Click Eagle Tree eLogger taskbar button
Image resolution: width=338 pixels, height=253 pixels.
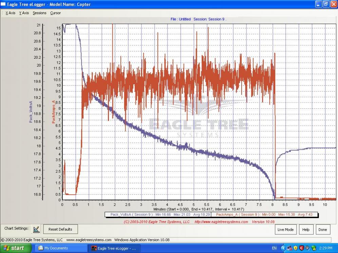[114, 248]
